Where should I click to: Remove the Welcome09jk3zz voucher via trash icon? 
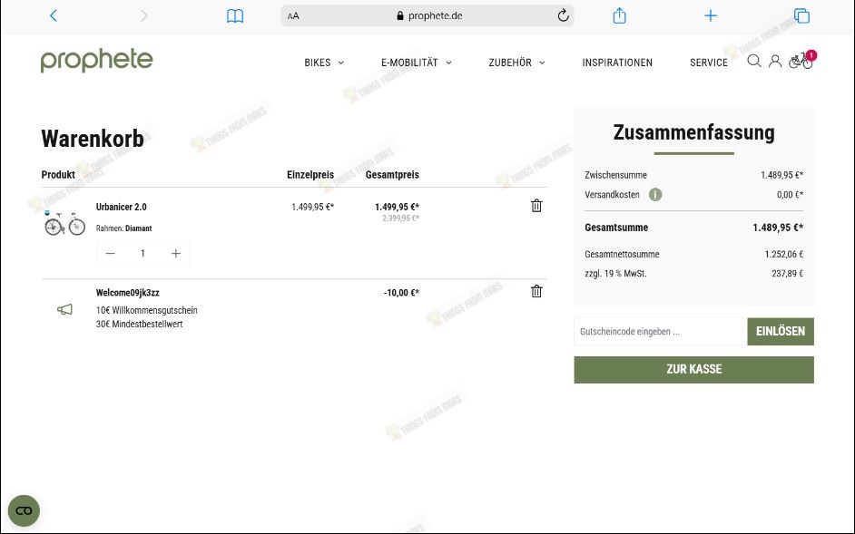pos(536,291)
